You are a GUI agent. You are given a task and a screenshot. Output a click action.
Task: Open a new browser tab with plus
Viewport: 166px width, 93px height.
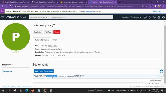[120, 2]
